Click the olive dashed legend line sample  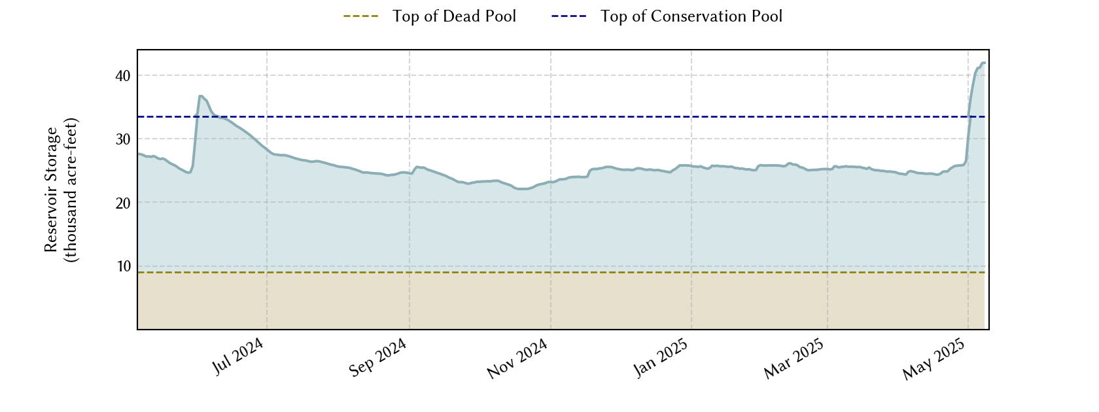coord(361,16)
